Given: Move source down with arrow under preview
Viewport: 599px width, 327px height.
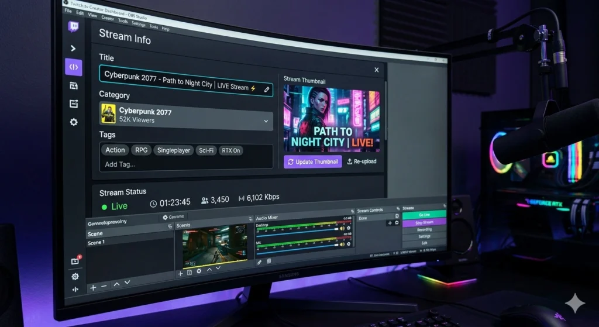Looking at the screenshot, I should pyautogui.click(x=218, y=268).
